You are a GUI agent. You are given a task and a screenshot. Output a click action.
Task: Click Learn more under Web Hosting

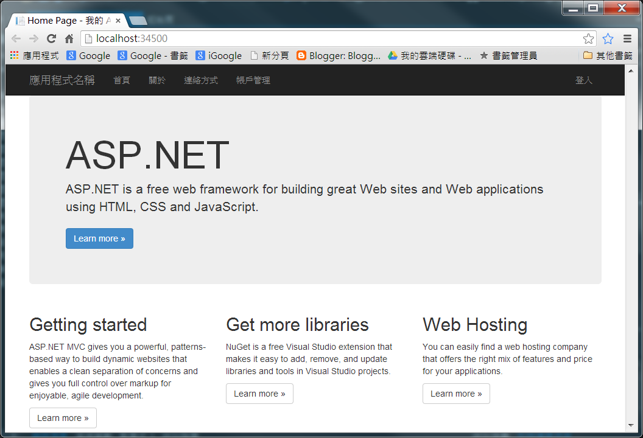457,394
